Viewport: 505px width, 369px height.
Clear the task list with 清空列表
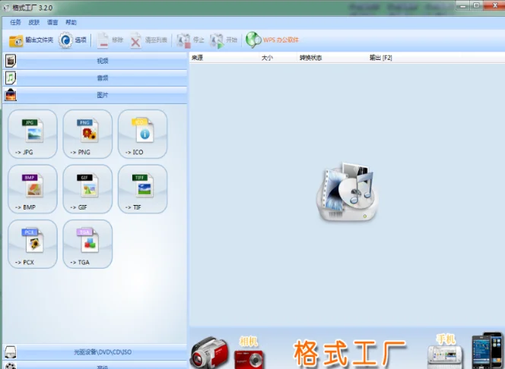pos(148,40)
